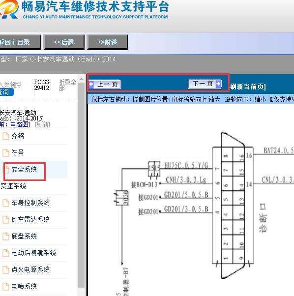Open previous page with 上一页 button
Screen dimensions: 294x296
[105, 84]
